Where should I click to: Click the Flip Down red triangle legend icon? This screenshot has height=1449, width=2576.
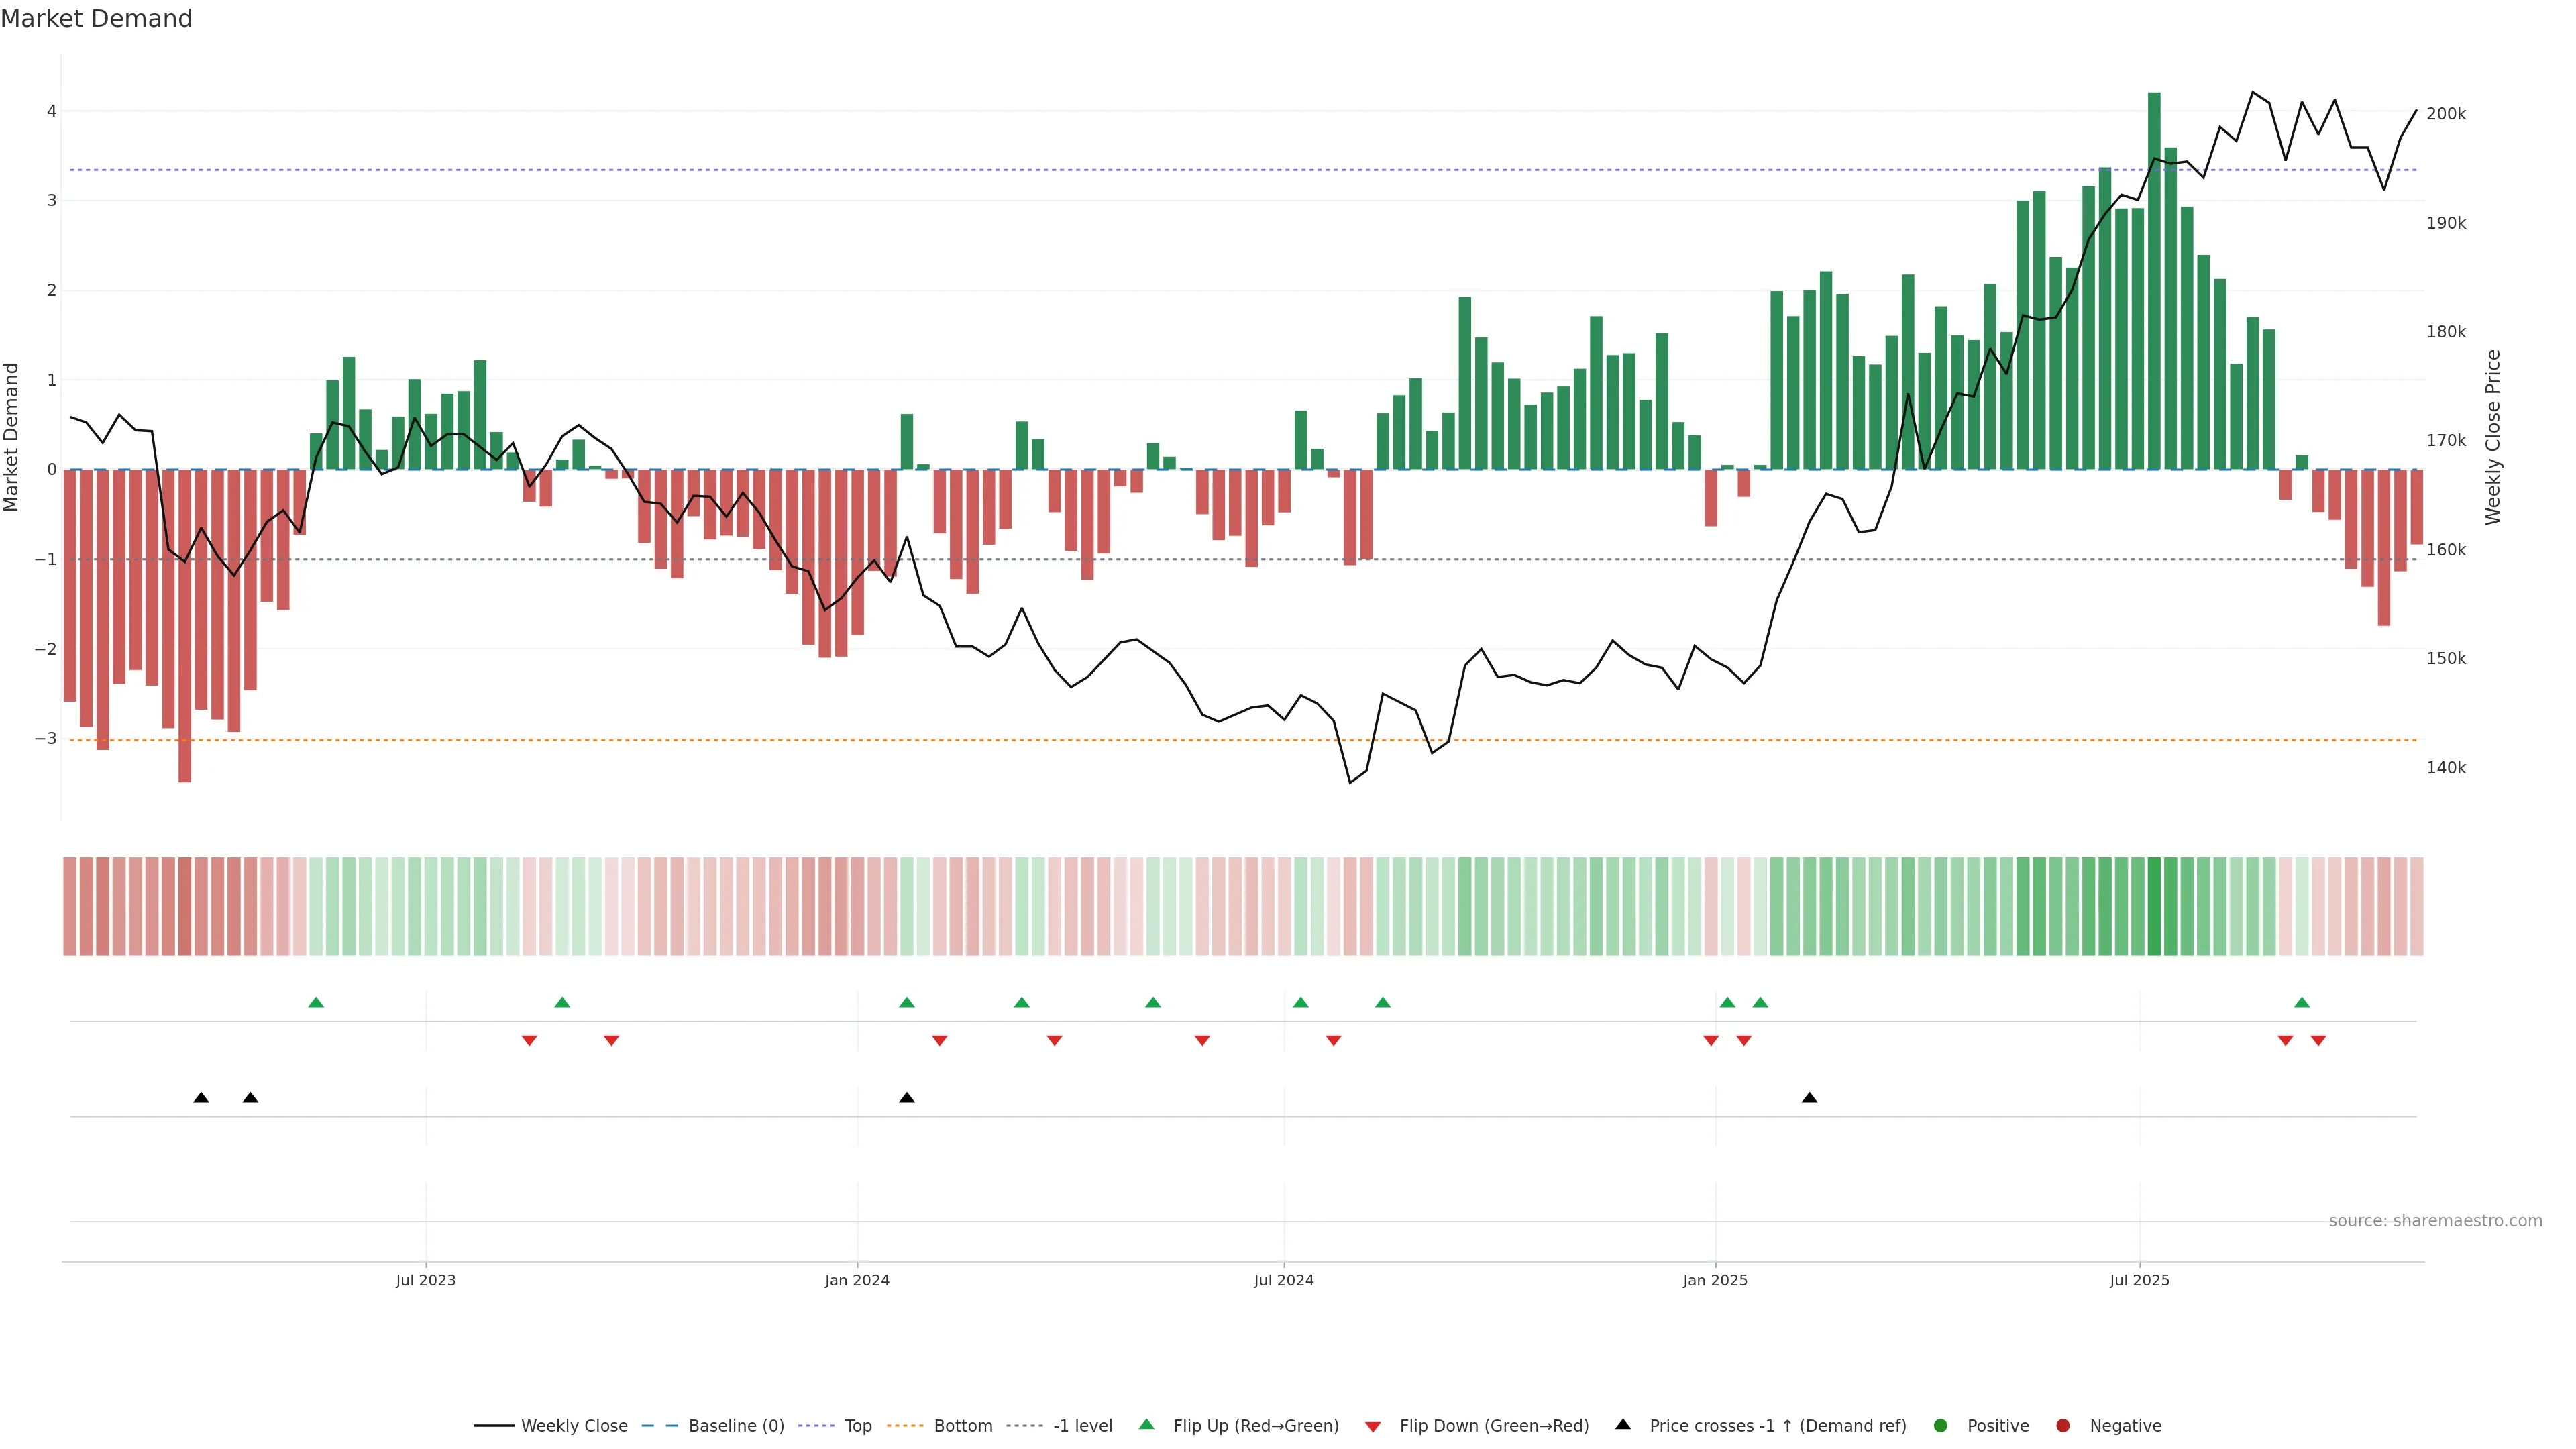(x=1373, y=1426)
